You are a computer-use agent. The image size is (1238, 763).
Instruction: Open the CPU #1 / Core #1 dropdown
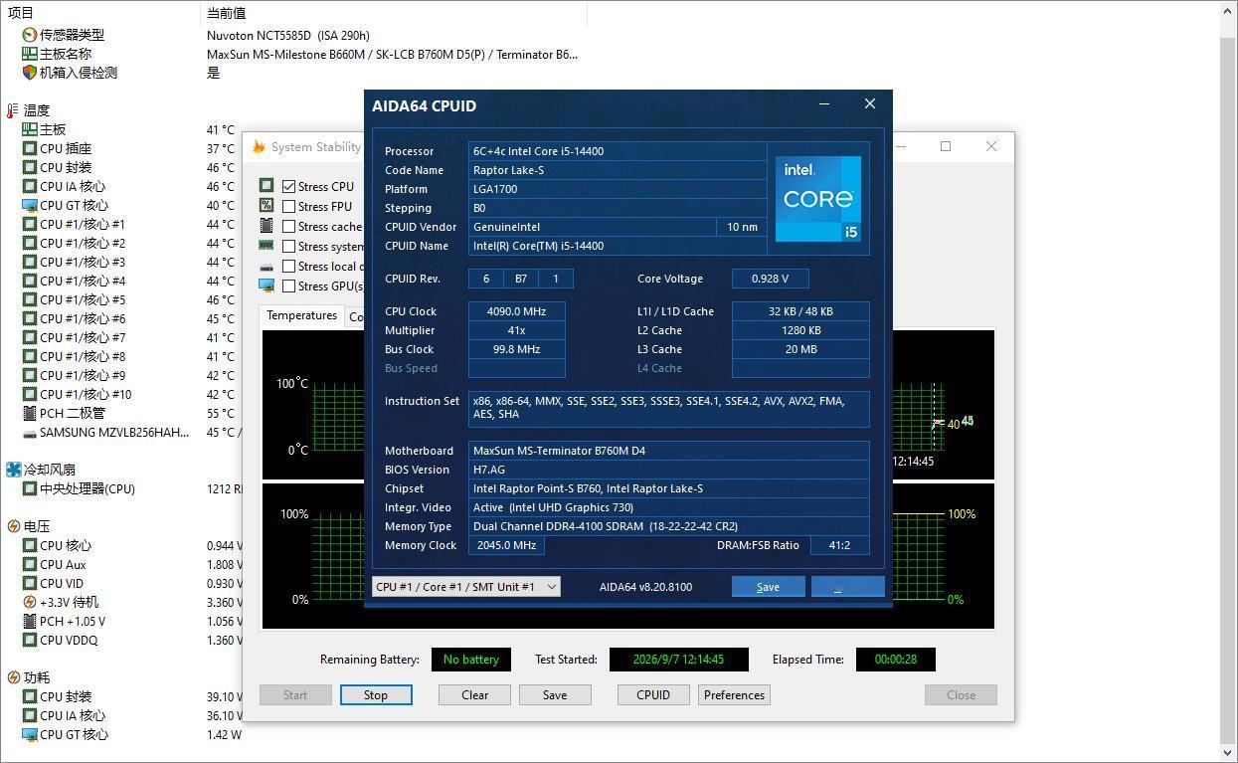pos(465,587)
